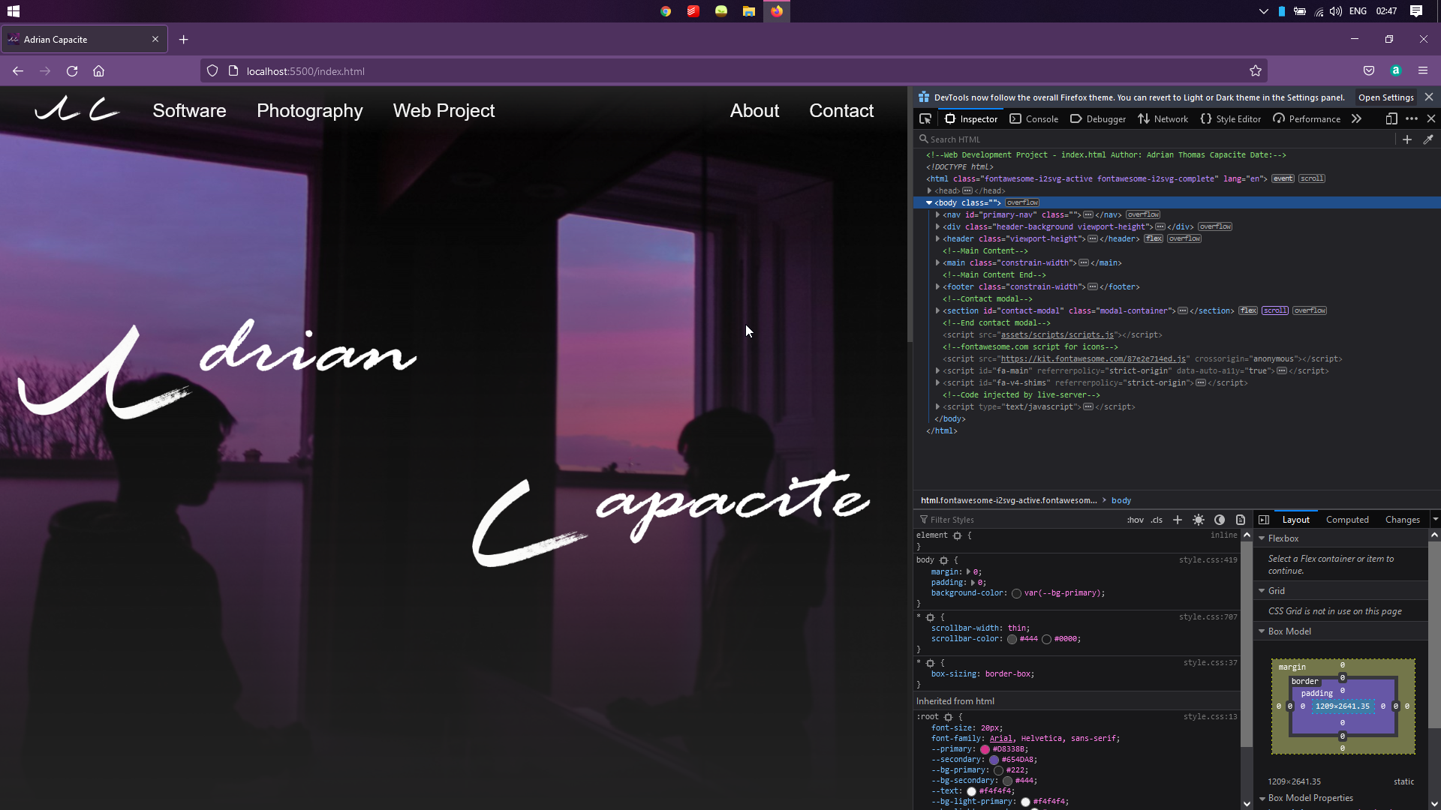Select element highlighter icon for body rule

944,560
